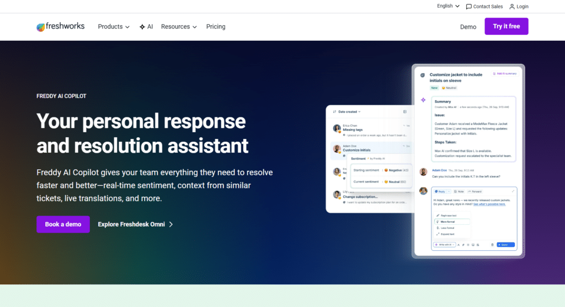Click the AI sparkle icon in navigation
This screenshot has width=565, height=307.
142,27
